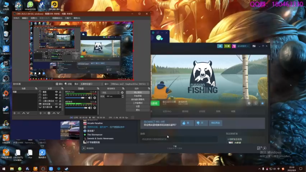
Task: Switch Steam to Big Picture mode icon
Action: pos(254,46)
